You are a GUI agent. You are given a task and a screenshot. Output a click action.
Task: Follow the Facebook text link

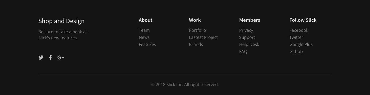[x=299, y=30]
